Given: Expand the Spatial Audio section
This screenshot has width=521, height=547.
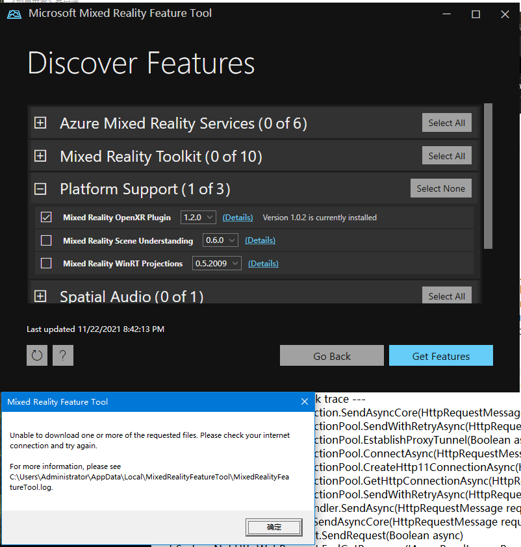Looking at the screenshot, I should point(40,296).
